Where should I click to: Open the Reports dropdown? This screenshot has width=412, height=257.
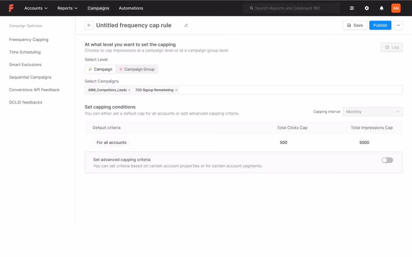coord(67,8)
